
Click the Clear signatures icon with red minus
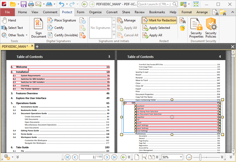click(82, 35)
